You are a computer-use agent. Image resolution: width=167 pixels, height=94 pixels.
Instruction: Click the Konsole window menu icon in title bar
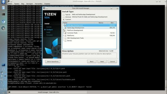click(x=9, y=1)
